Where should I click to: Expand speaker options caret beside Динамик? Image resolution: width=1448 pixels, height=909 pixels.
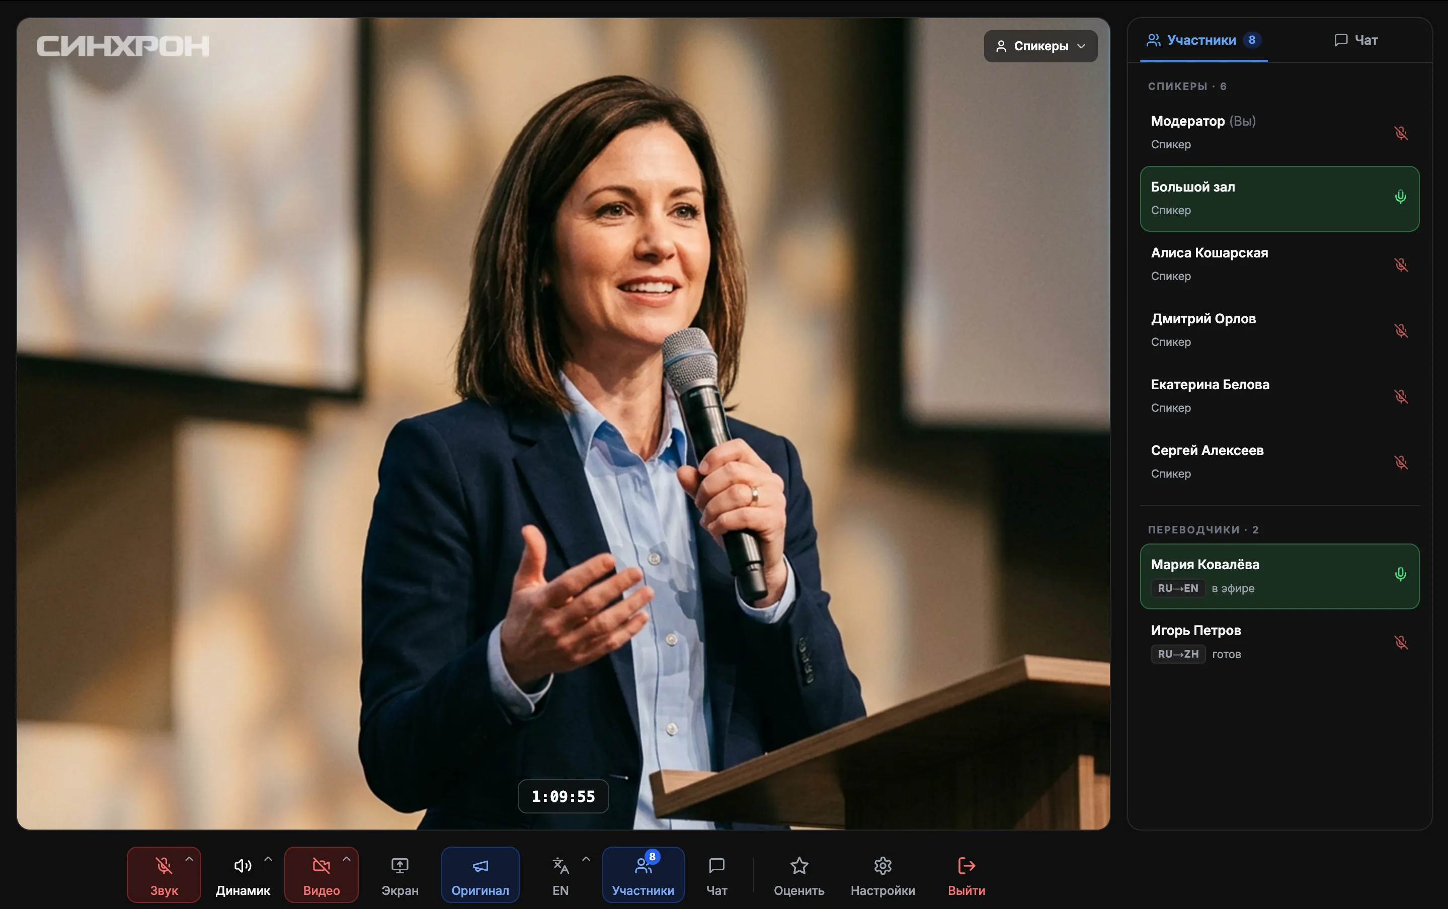[268, 860]
